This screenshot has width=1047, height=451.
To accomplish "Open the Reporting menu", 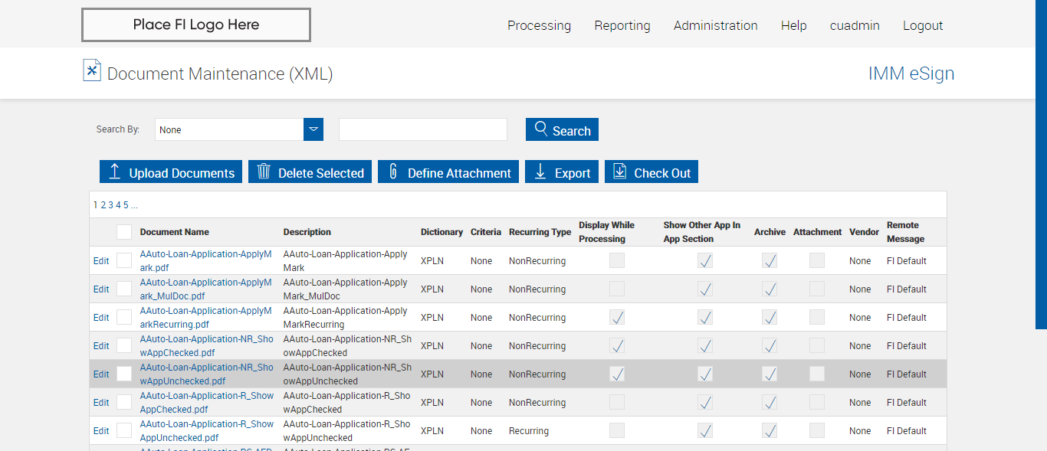I will click(x=622, y=25).
